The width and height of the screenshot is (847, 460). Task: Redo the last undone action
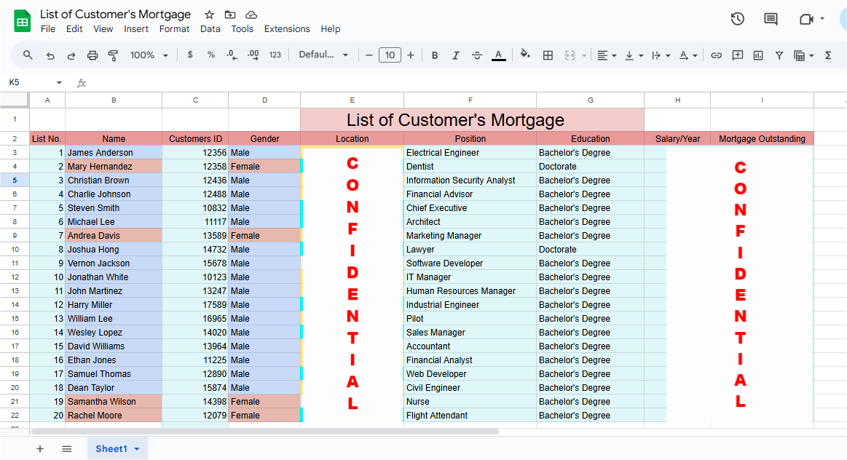(x=71, y=55)
